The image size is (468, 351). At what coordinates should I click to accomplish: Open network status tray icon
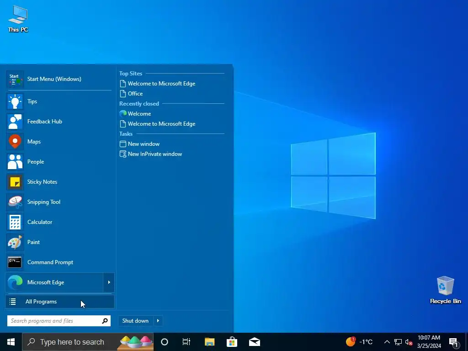click(x=398, y=342)
